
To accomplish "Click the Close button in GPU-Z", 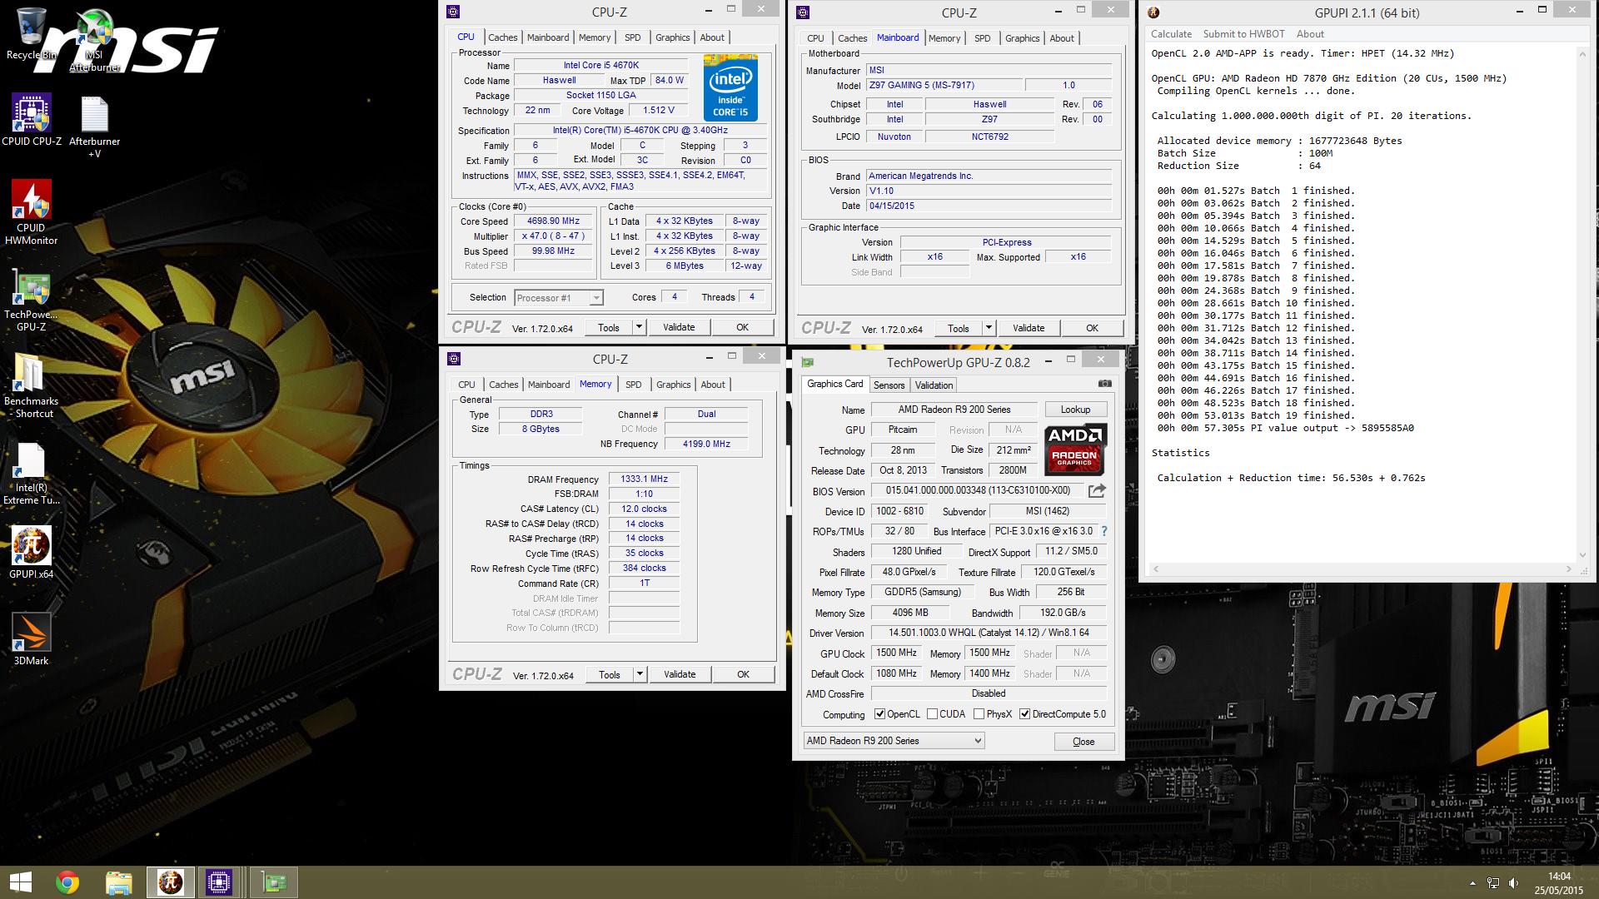I will coord(1083,742).
